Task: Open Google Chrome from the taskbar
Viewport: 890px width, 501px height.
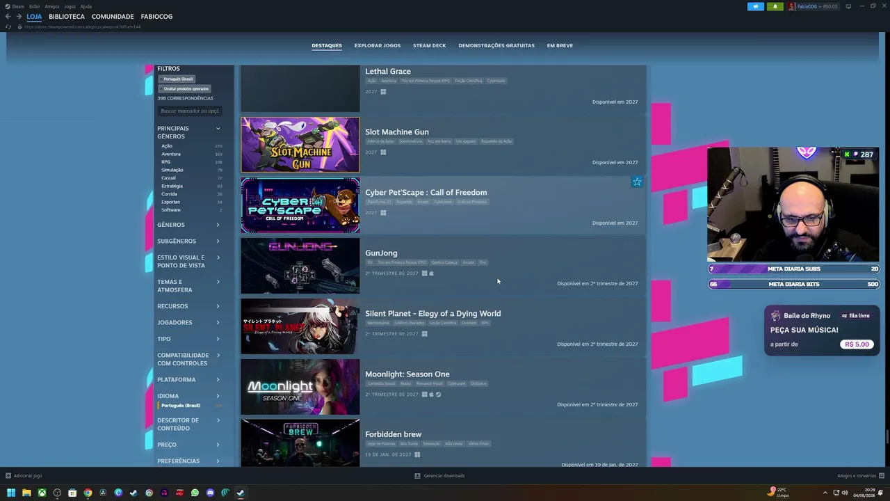Action: [x=88, y=493]
